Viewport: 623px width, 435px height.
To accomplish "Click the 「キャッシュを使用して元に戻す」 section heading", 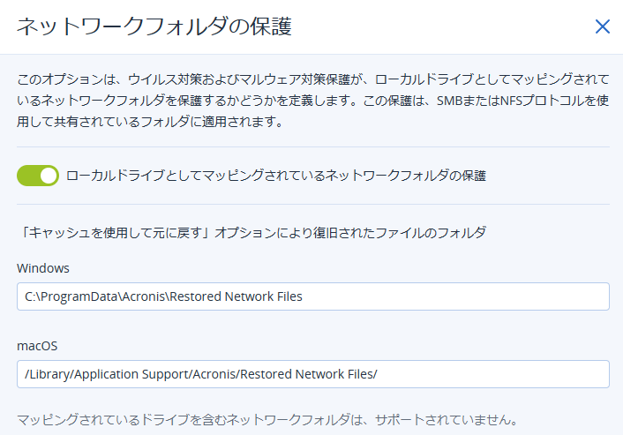I will 251,232.
